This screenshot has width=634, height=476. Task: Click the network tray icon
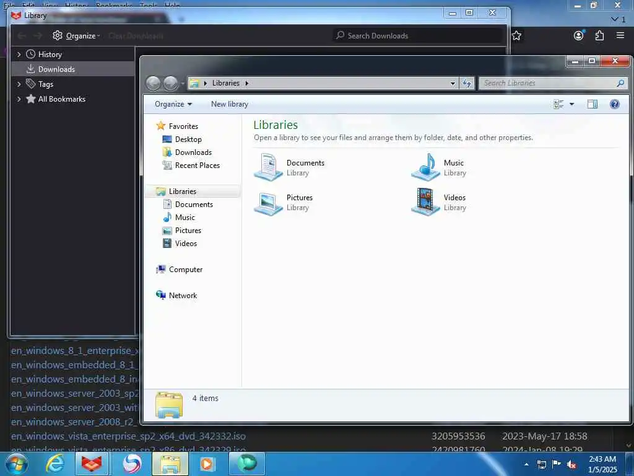click(x=541, y=464)
